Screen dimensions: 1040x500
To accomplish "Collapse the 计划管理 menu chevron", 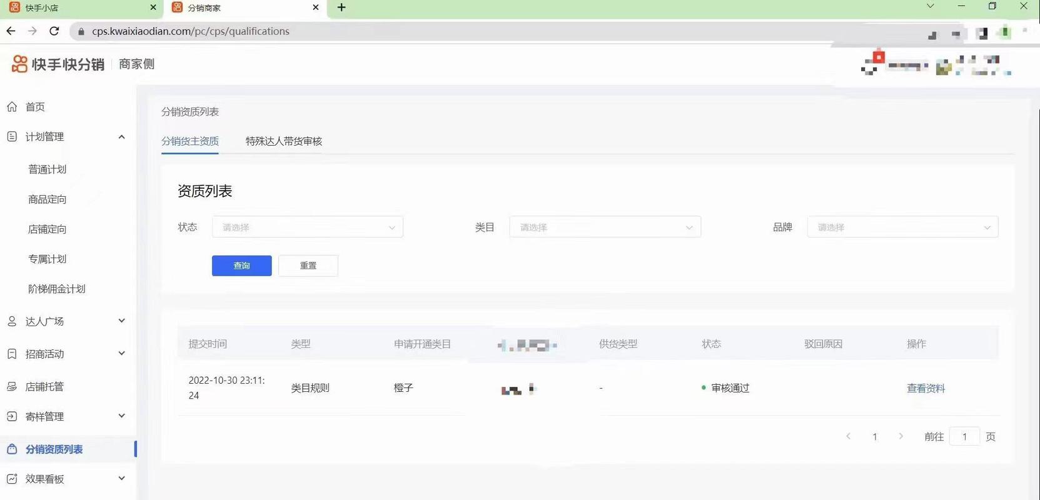I will coord(121,136).
